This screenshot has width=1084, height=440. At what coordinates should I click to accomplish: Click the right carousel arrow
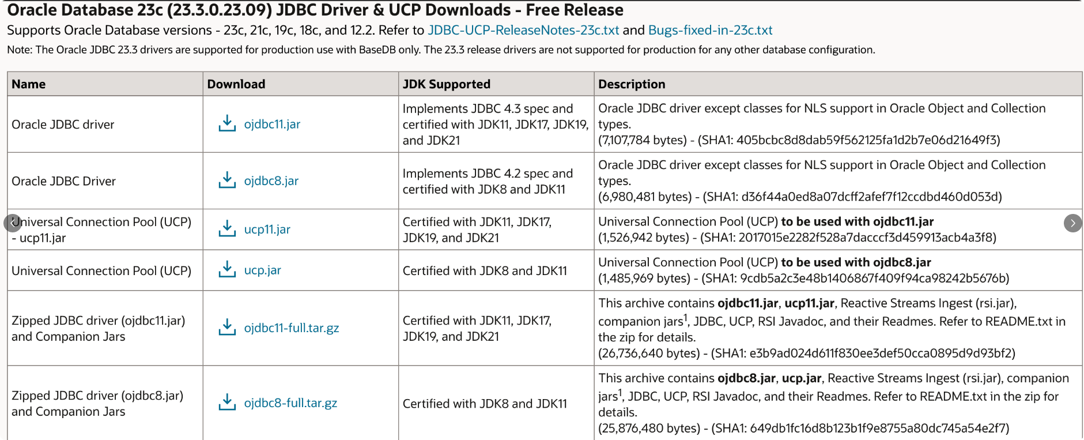pyautogui.click(x=1072, y=223)
